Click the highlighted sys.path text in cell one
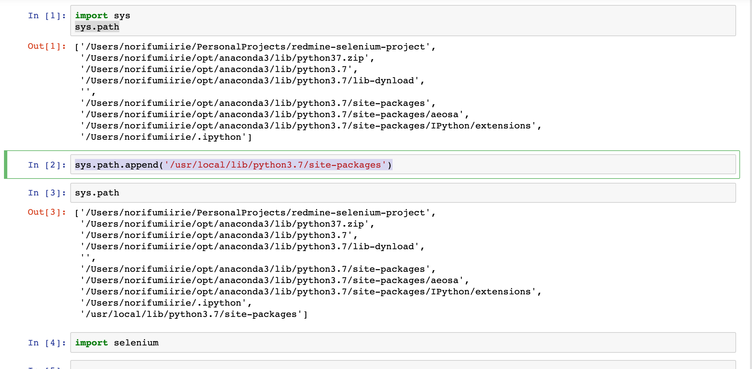Viewport: 752px width, 369px height. (x=97, y=27)
